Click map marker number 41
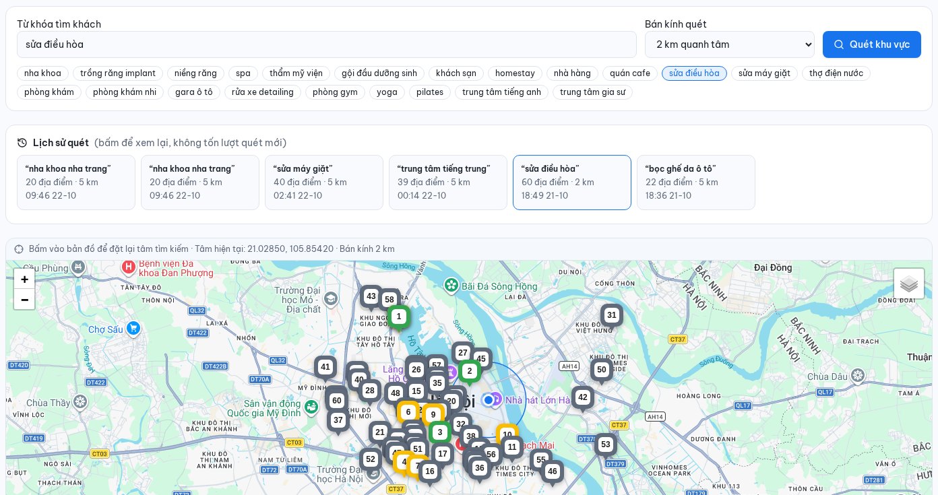938x495 pixels. tap(325, 367)
